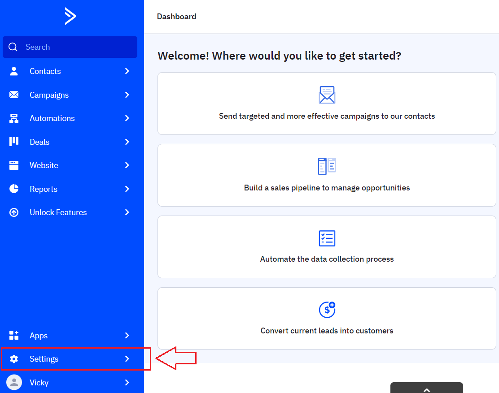Click the Unlock Features arrow-circle icon
499x393 pixels.
[14, 212]
